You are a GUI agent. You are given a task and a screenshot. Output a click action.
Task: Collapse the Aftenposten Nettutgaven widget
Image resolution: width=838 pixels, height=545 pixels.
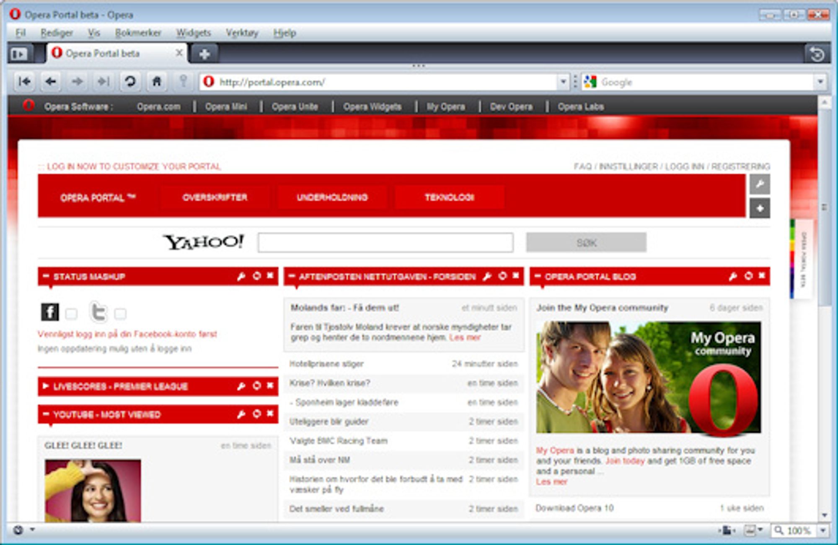click(x=292, y=276)
